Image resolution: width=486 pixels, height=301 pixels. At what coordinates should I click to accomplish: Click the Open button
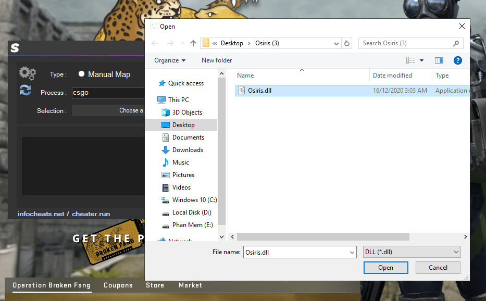point(385,268)
